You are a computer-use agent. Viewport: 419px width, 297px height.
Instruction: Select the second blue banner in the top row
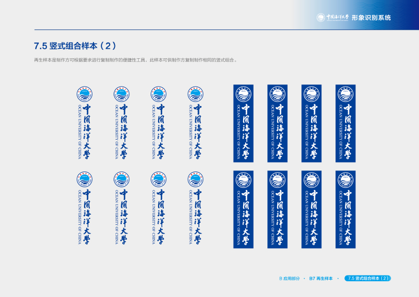[277, 123]
